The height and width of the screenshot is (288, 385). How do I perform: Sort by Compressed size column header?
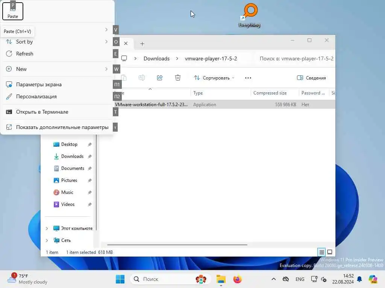pos(275,93)
